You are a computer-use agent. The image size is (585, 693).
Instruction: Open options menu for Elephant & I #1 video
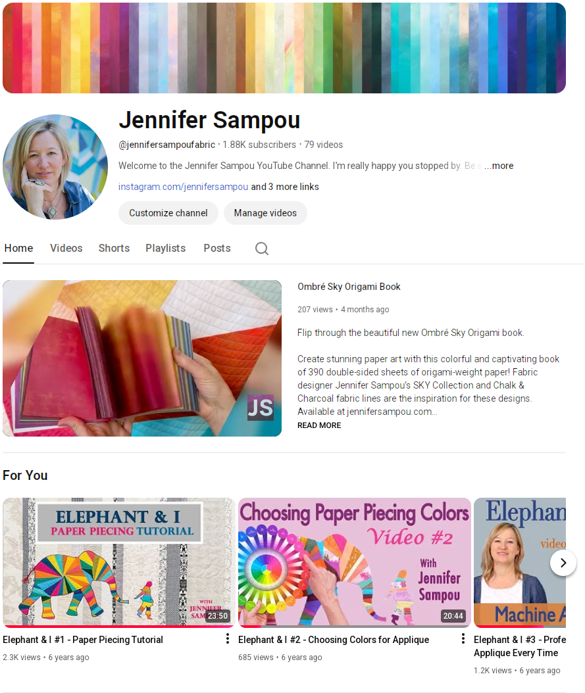pos(227,638)
